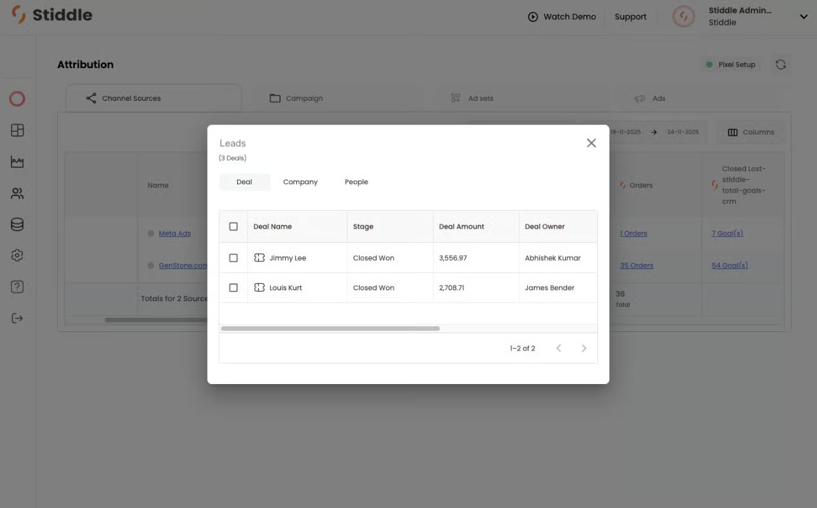The height and width of the screenshot is (508, 817).
Task: Click the Stiddle Admin avatar icon
Action: coord(683,17)
